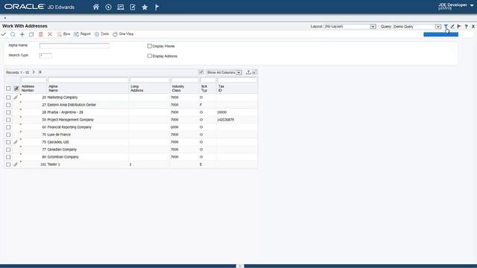This screenshot has height=268, width=477.
Task: Click the red Delete trash icon
Action: [x=41, y=34]
